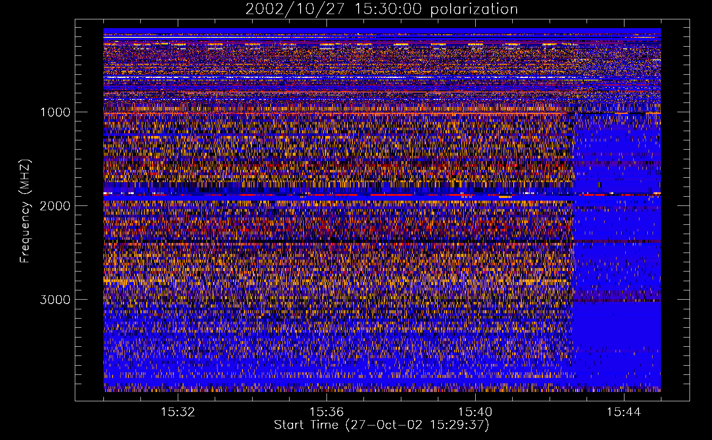This screenshot has height=440, width=712.
Task: Click the 15:36 time tick label
Action: tap(327, 412)
